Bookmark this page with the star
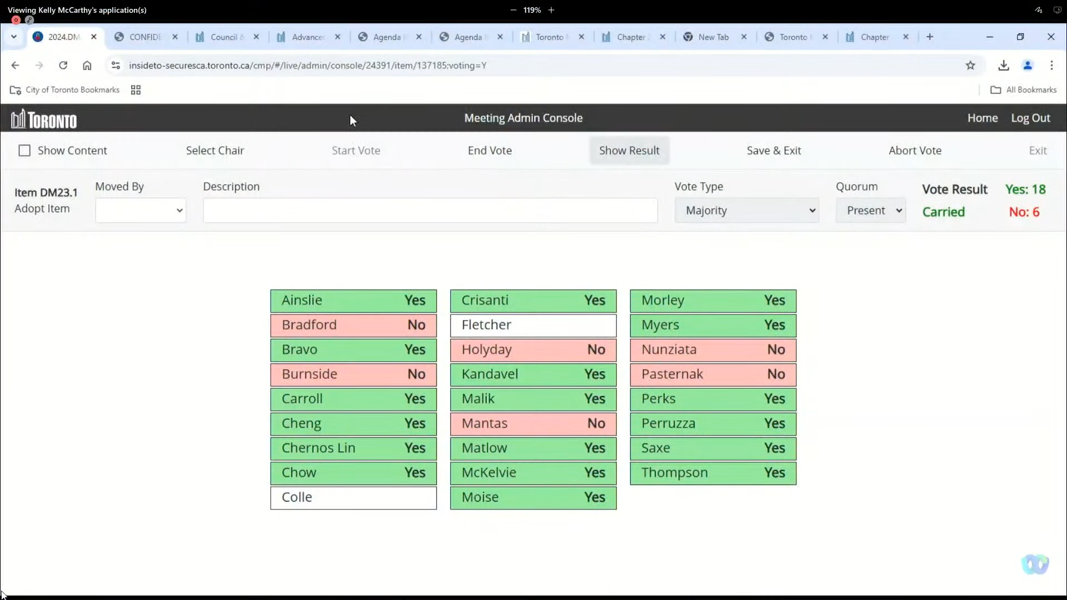1067x600 pixels. tap(970, 66)
